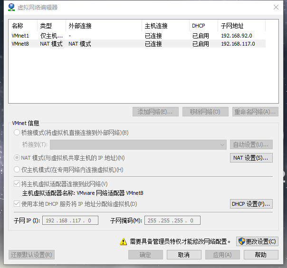Click the 子网掩码 input field

[x=172, y=220]
